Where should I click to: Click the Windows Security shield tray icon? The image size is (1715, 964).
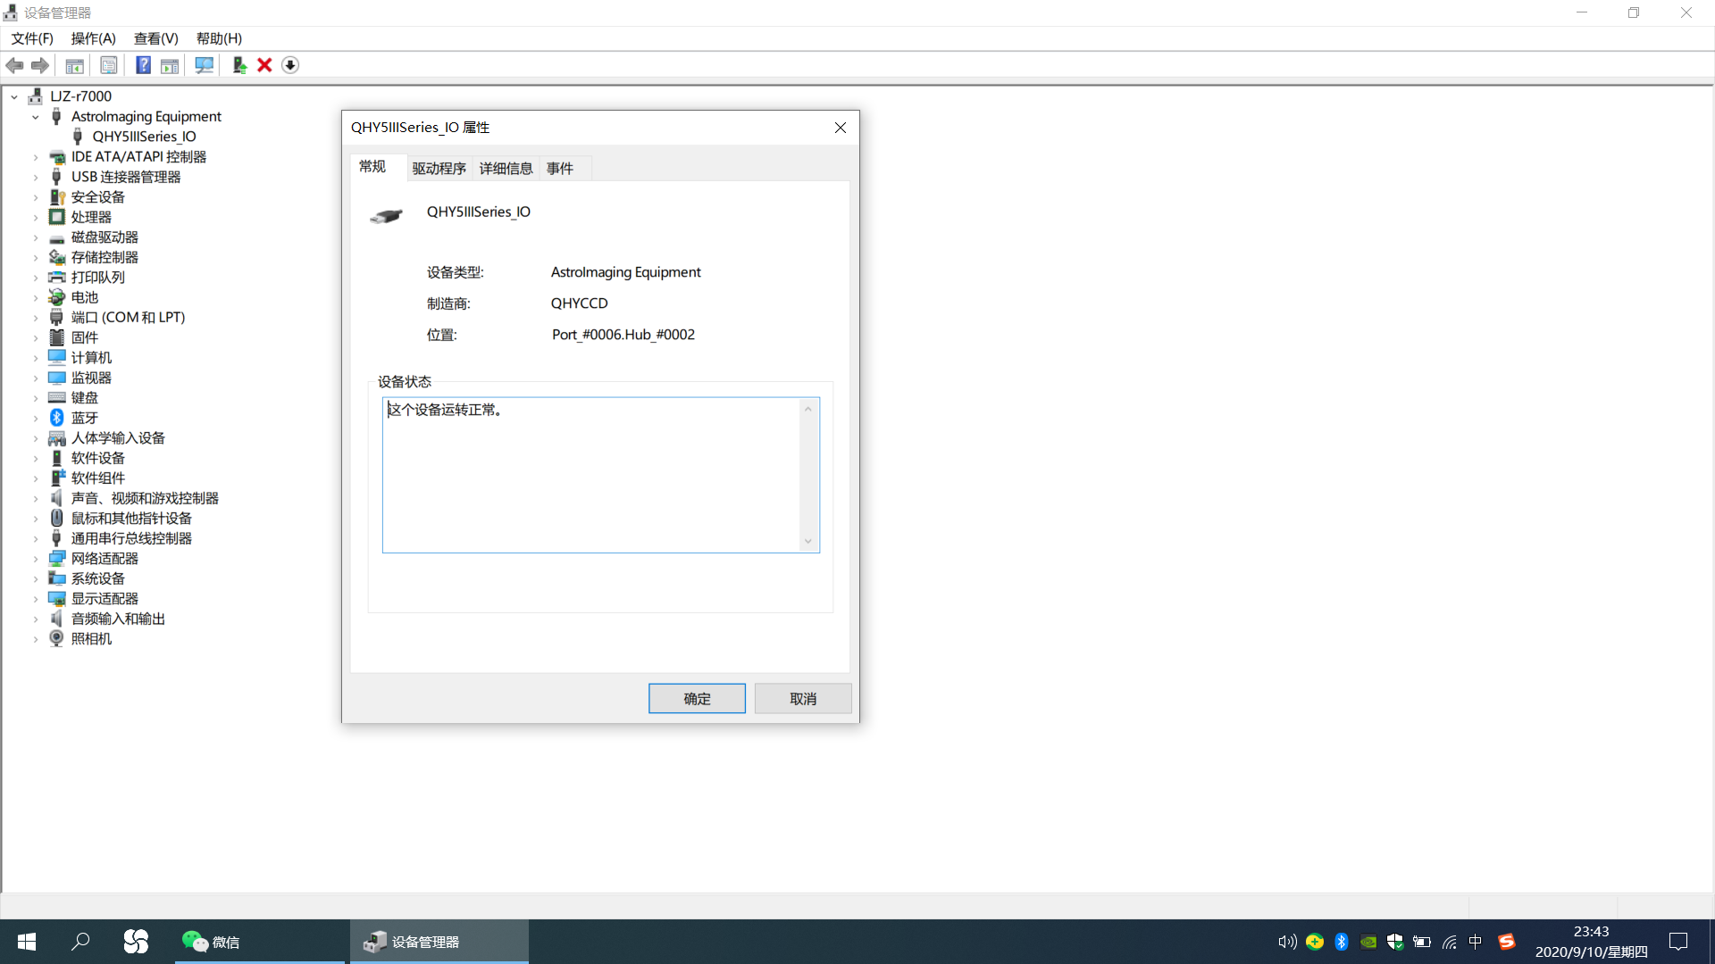(1395, 942)
